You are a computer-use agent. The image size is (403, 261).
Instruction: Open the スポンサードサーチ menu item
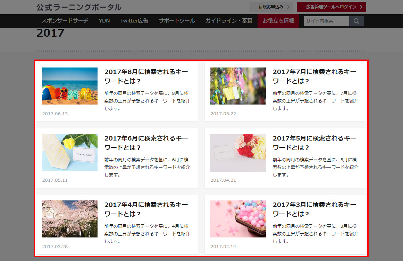click(x=65, y=21)
